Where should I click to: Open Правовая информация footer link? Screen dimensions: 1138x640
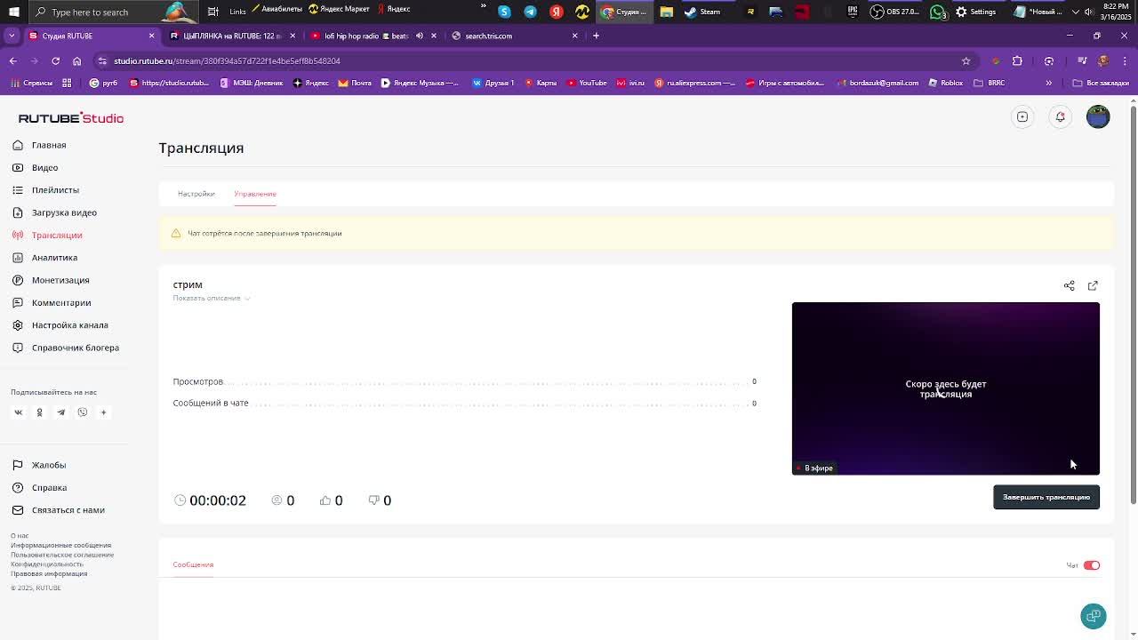pyautogui.click(x=49, y=573)
